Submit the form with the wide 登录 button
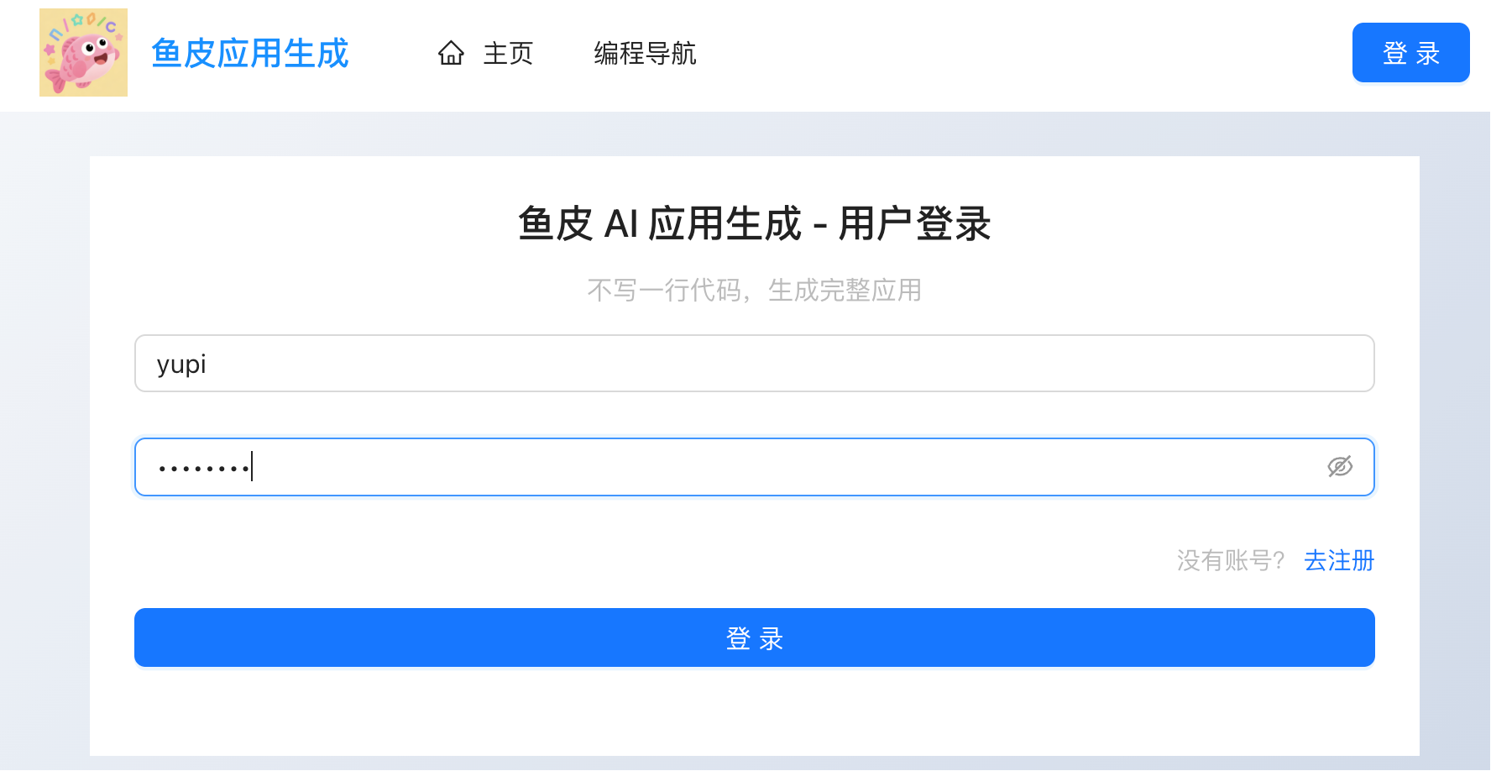The height and width of the screenshot is (771, 1491). [x=754, y=638]
